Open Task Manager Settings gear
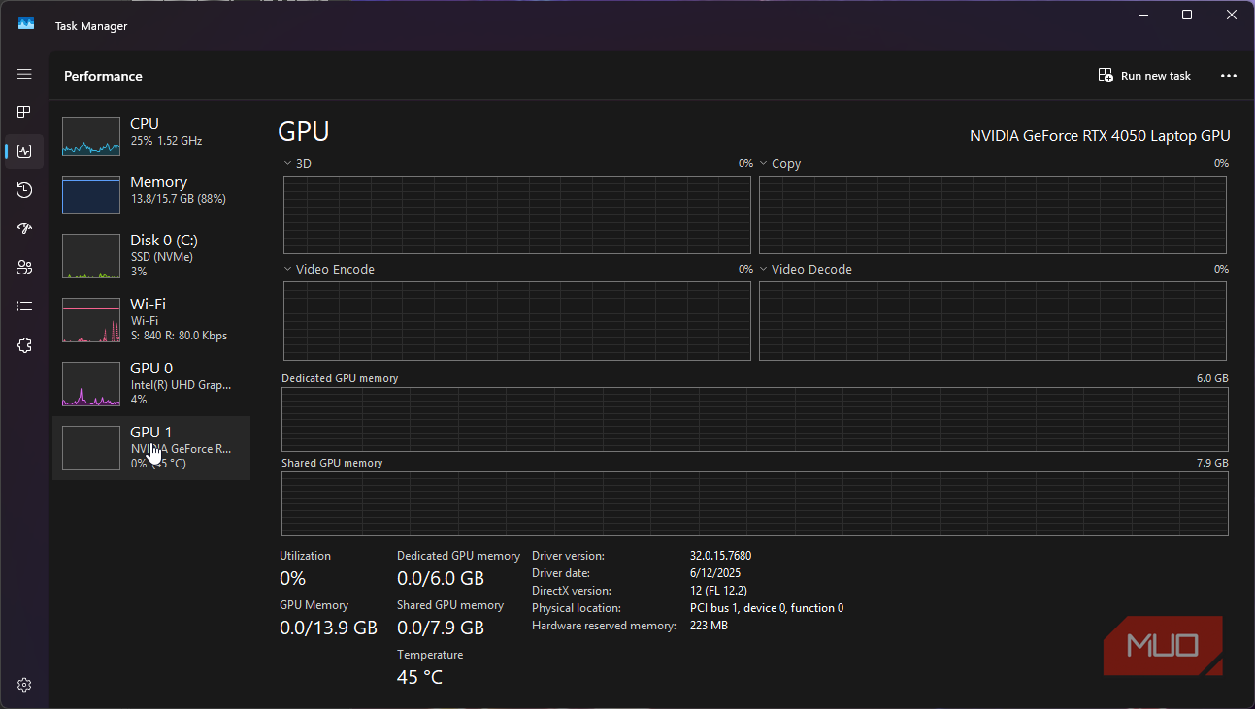This screenshot has width=1255, height=709. point(24,685)
